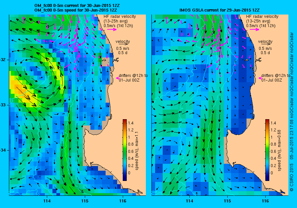Screen dimensions: 297x208
Task: Click the title 'IMOS GSLA current for 29-Jun-2015 12Z'
Action: point(219,10)
